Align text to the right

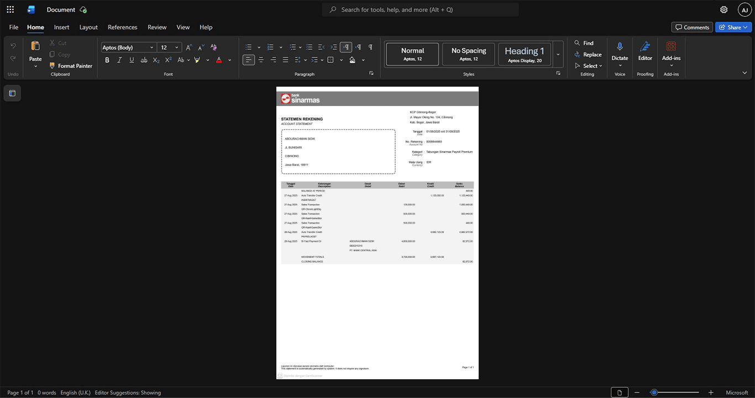[x=273, y=60]
